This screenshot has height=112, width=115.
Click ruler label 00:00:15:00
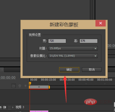(48, 80)
